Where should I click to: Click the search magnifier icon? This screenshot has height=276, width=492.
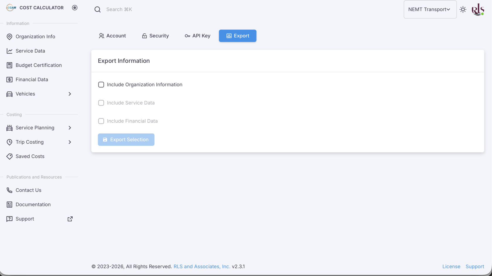pos(98,10)
